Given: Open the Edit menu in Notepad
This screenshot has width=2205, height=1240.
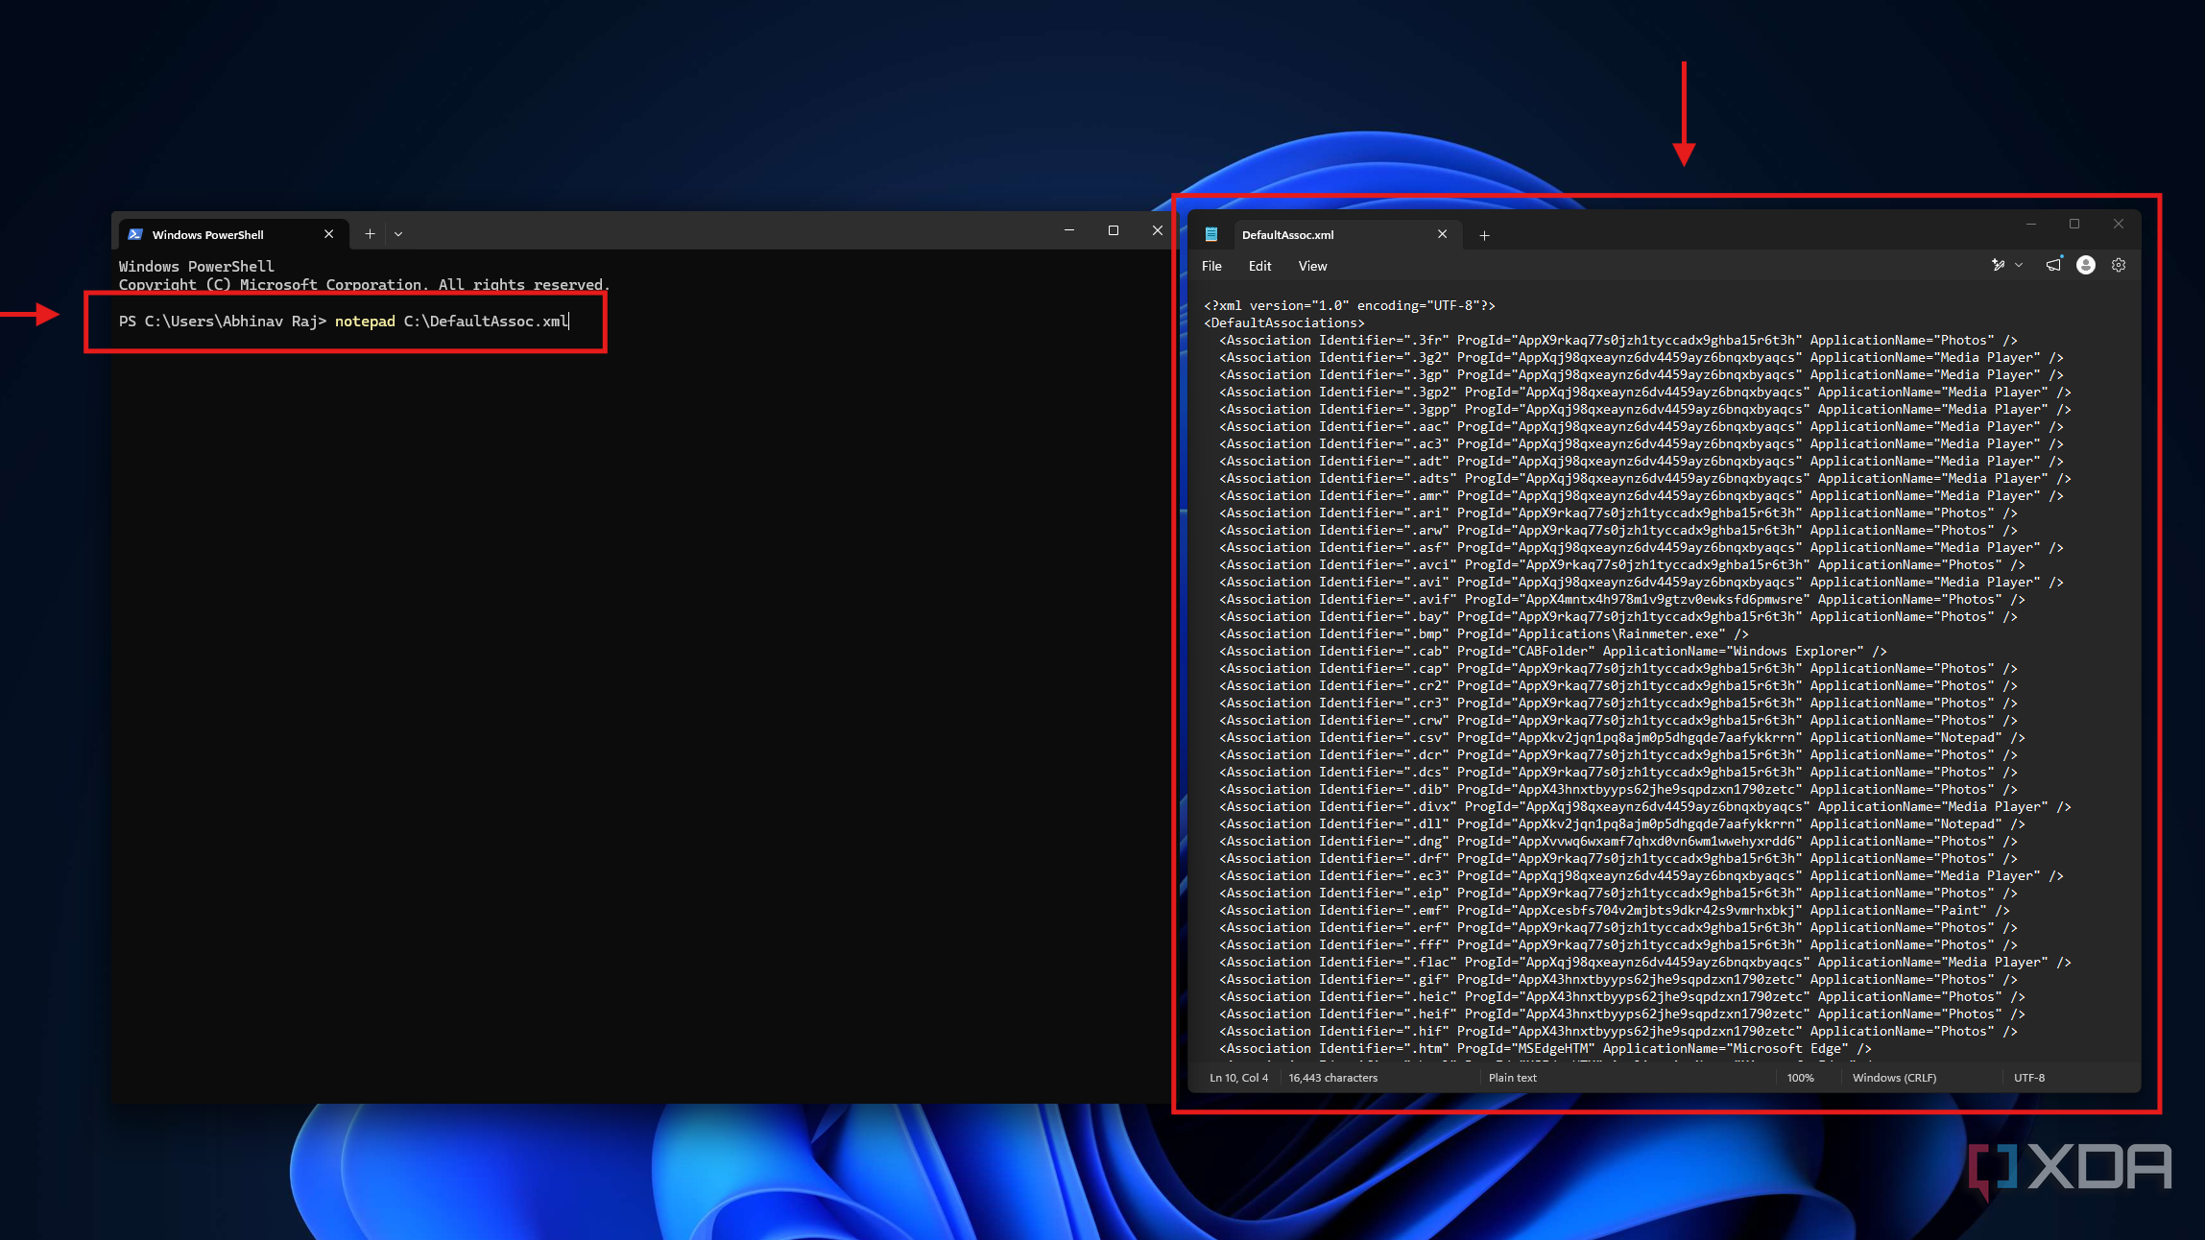Looking at the screenshot, I should [1260, 266].
